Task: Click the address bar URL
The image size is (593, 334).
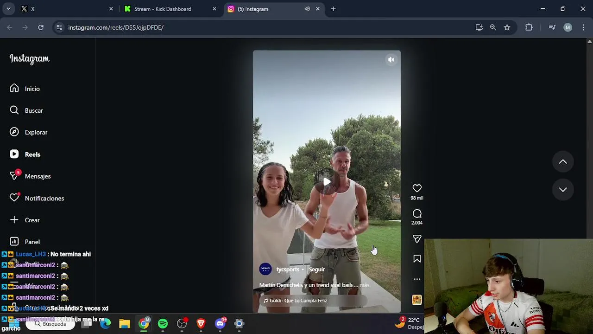Action: tap(116, 27)
